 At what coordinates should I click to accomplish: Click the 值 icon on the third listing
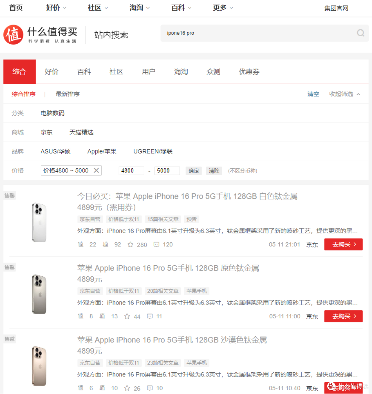pos(80,388)
